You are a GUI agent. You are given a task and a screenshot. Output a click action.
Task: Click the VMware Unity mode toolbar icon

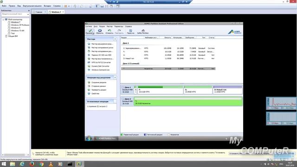coord(111,6)
